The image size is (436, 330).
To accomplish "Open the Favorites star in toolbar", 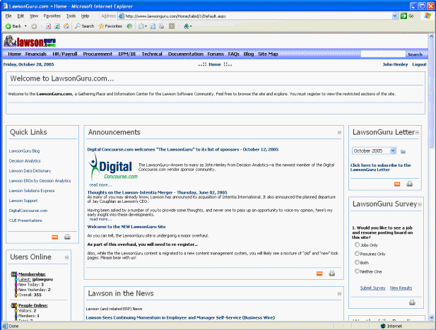I will [x=110, y=26].
